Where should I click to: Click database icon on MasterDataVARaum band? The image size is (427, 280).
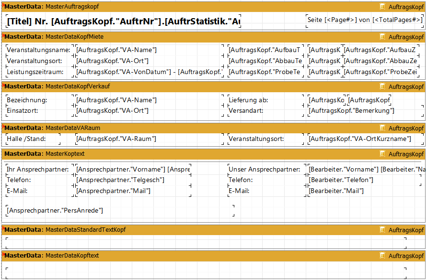pos(382,128)
